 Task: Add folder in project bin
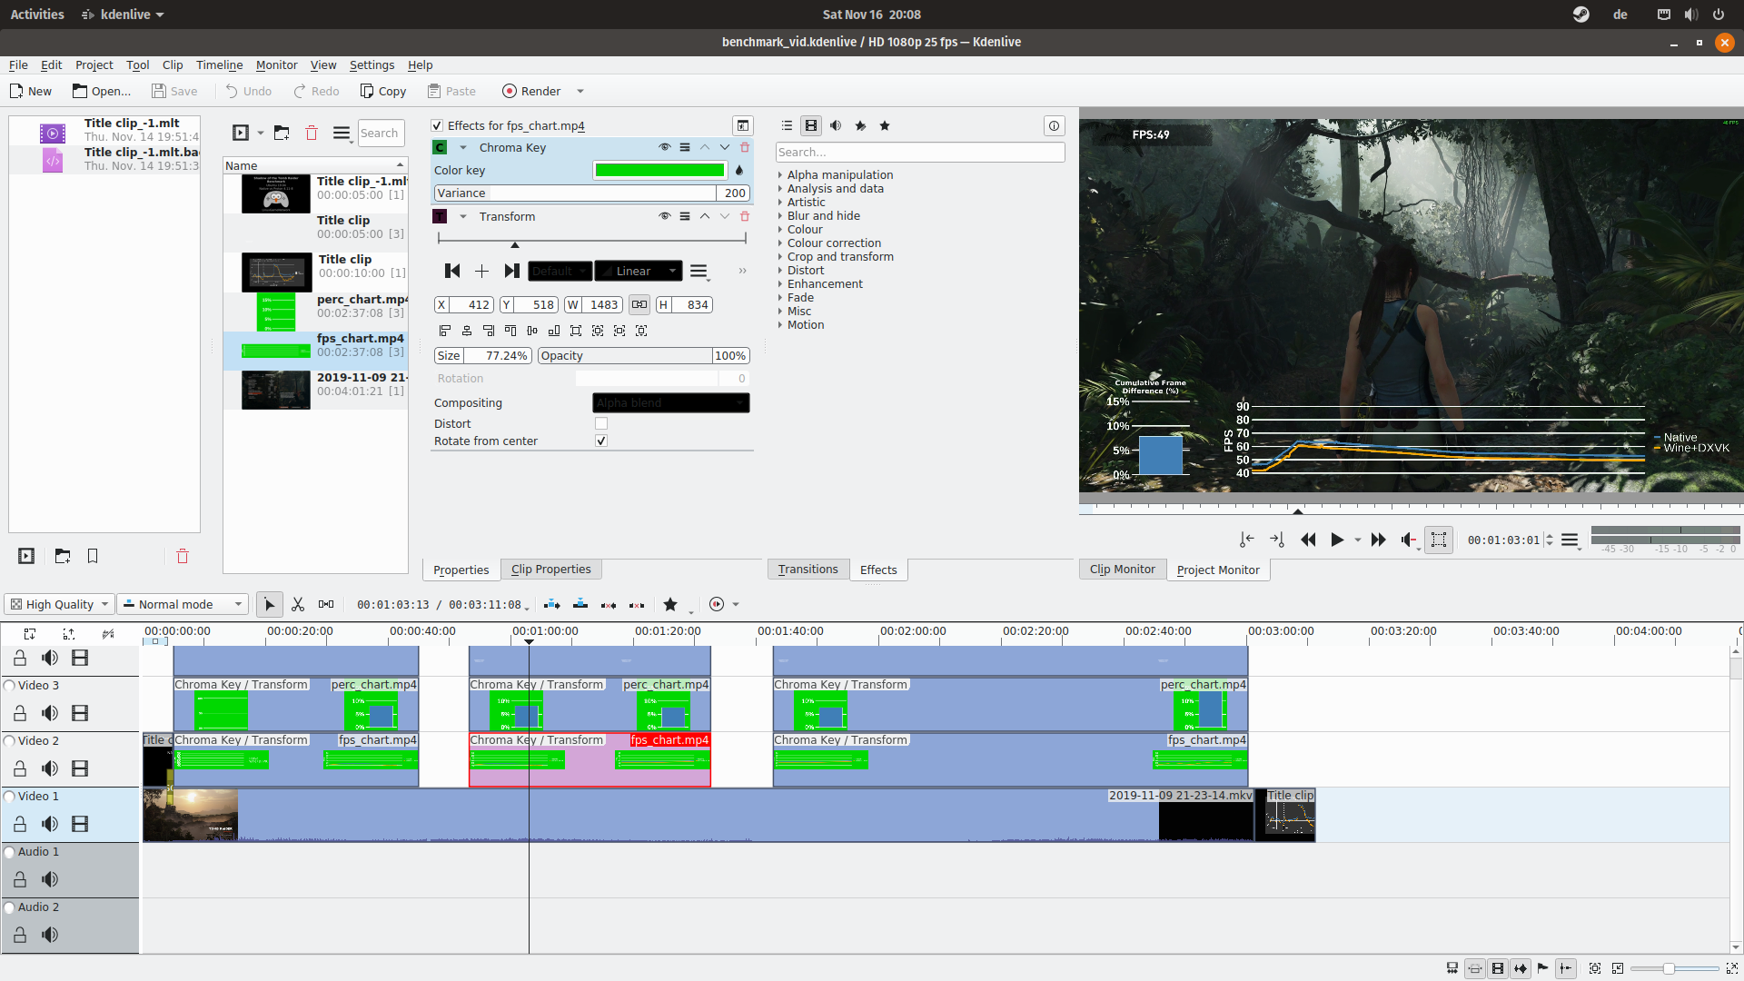pyautogui.click(x=282, y=133)
